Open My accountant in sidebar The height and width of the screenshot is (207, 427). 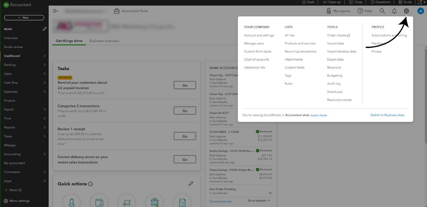[x=14, y=163]
